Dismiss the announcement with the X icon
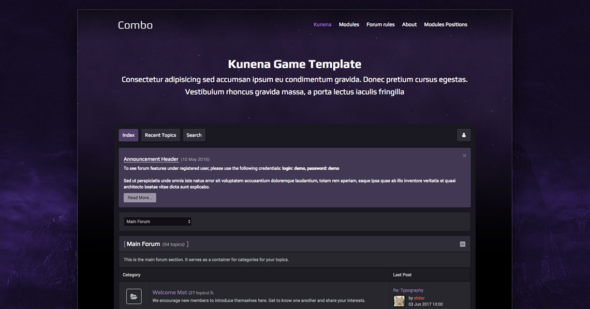590x309 pixels. click(464, 155)
